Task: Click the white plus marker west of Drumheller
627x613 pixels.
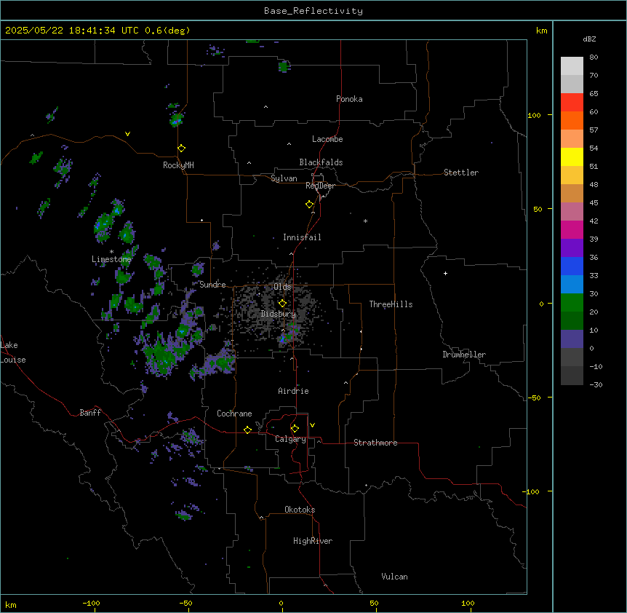Action: [445, 273]
